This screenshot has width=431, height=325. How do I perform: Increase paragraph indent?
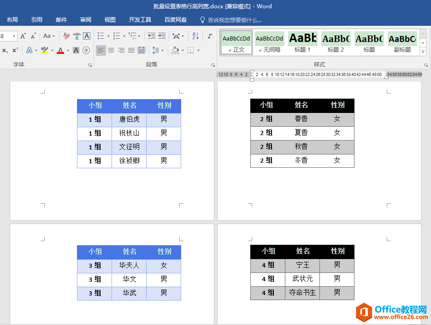(x=162, y=36)
